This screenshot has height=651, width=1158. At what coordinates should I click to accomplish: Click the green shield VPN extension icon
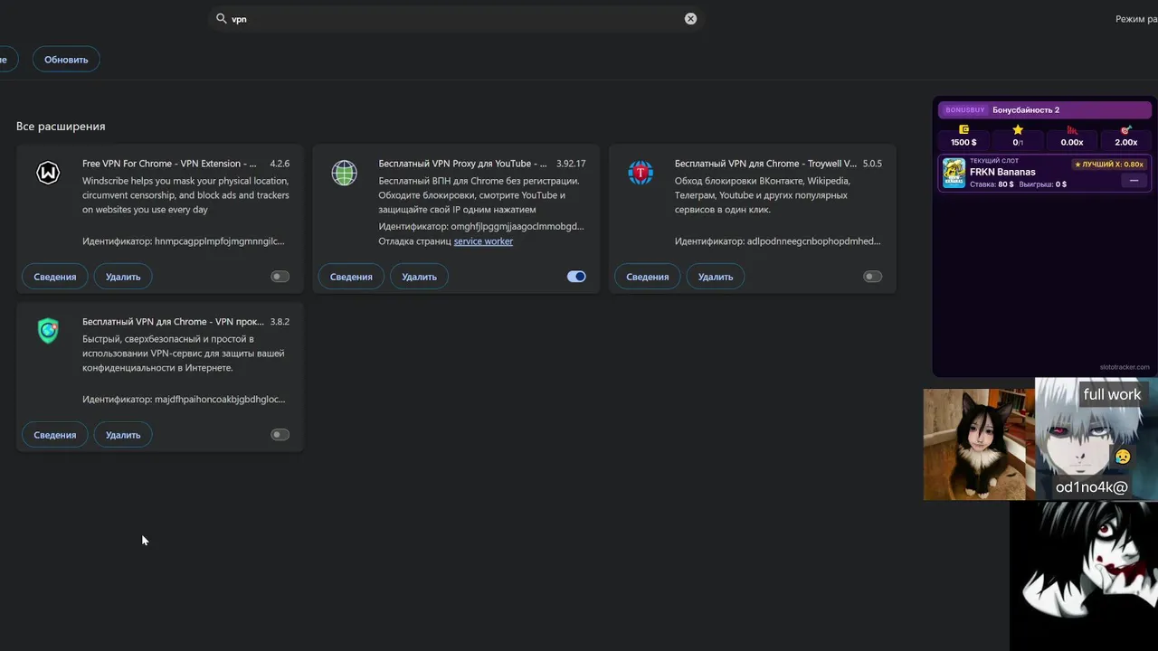(48, 331)
